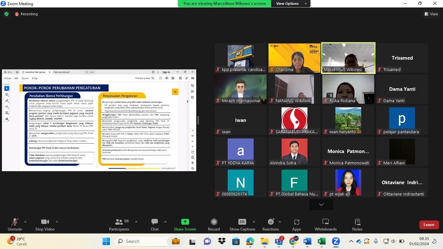Expand the View Options dropdown
Screen dimensions: 443x249
(291, 4)
